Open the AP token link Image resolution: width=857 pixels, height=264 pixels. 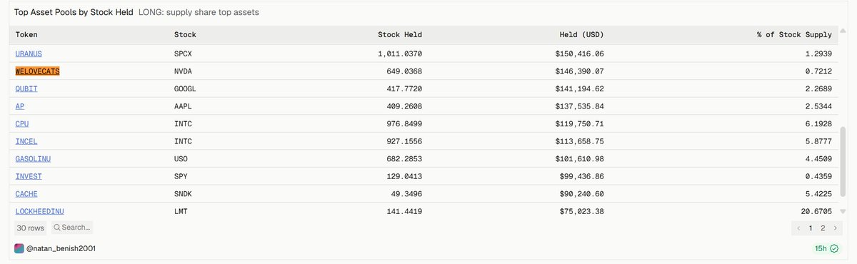click(20, 106)
